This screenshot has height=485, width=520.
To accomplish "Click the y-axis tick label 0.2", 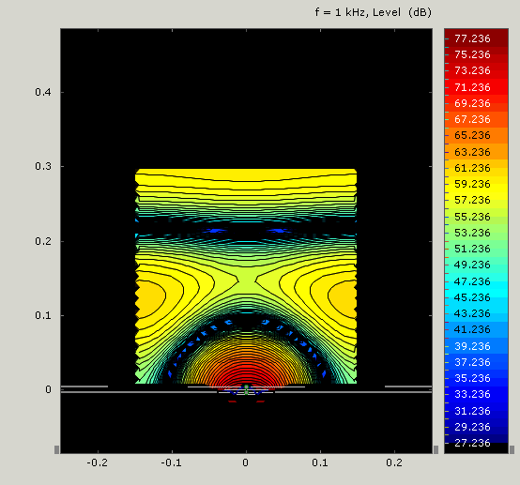I will (43, 241).
